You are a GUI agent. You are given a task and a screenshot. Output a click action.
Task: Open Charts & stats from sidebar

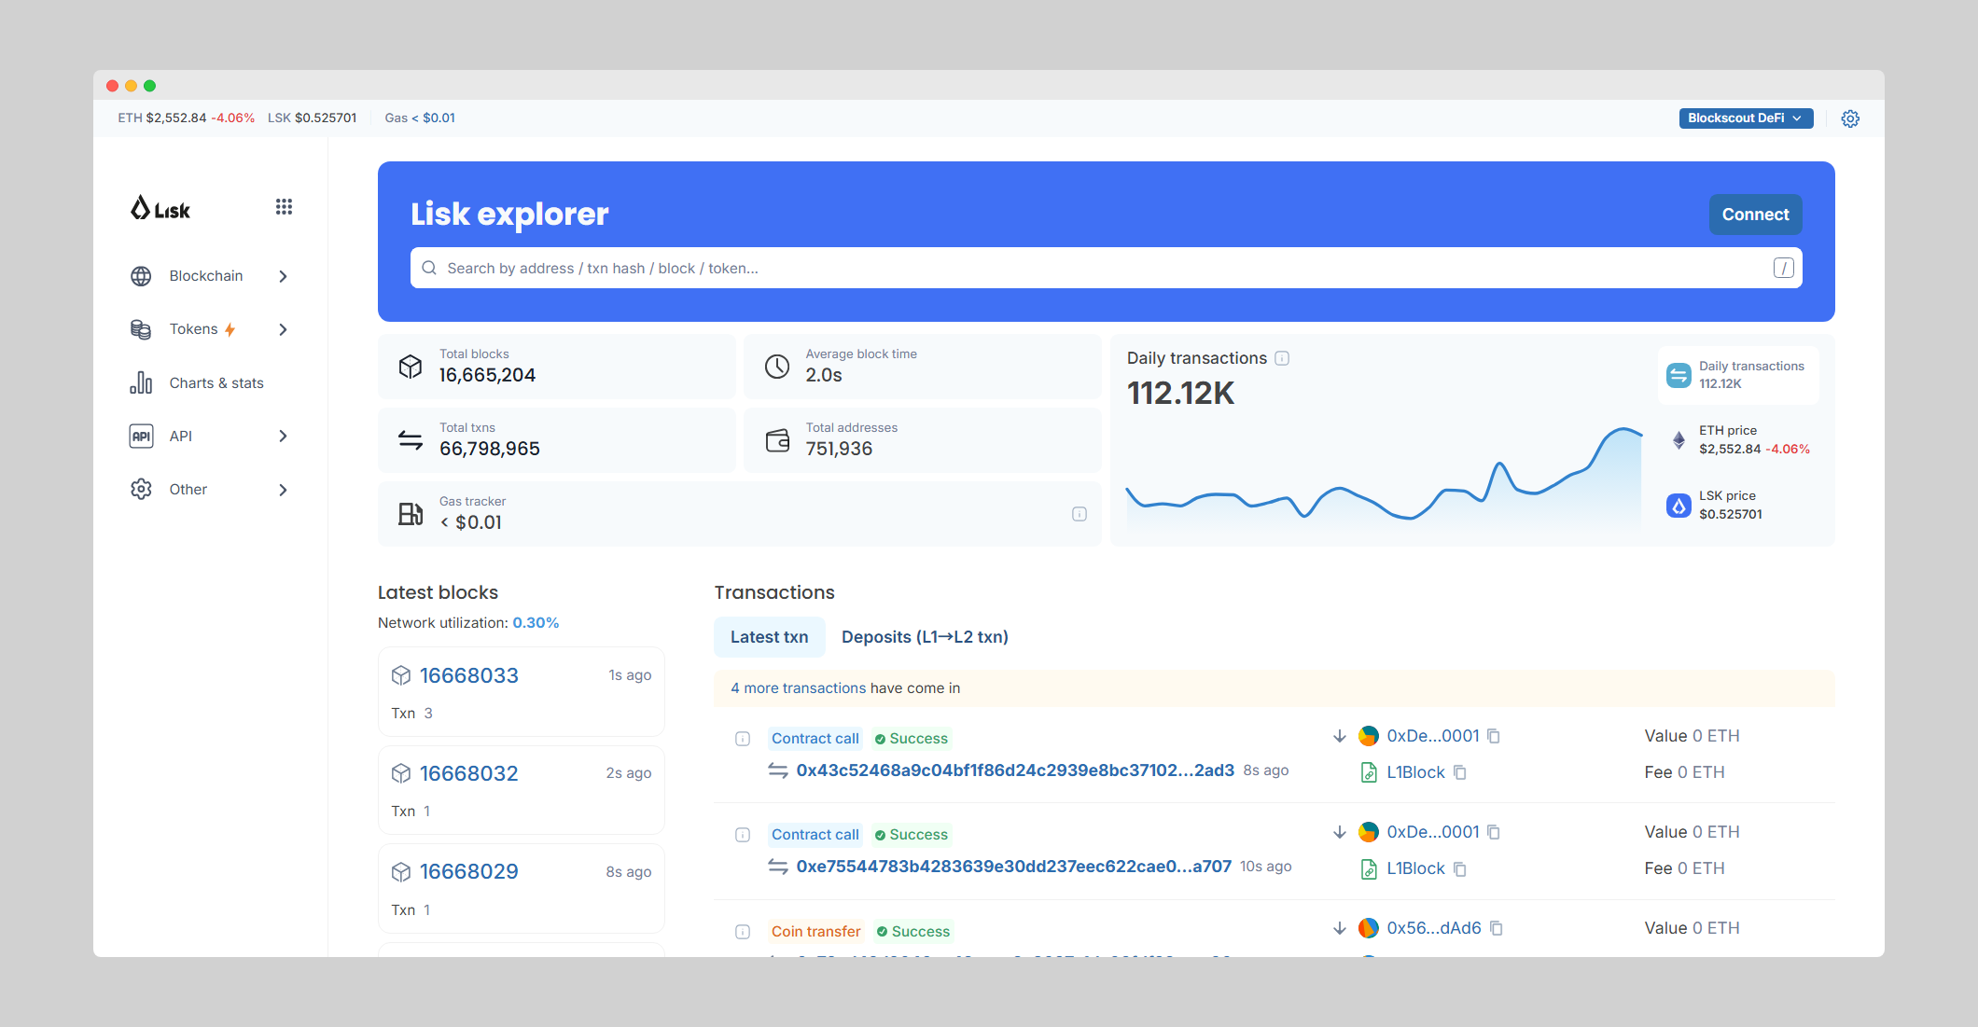[x=216, y=383]
